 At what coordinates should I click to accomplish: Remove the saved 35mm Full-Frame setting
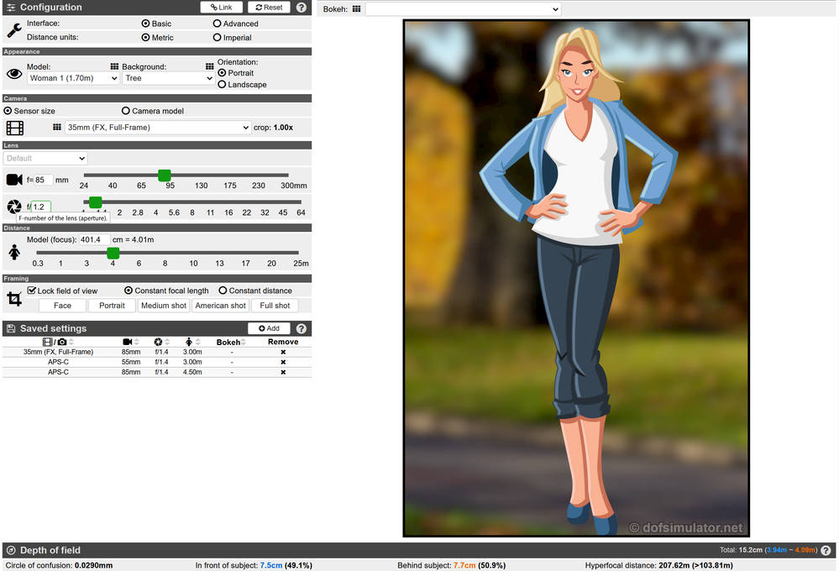(x=283, y=352)
